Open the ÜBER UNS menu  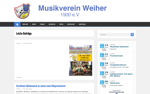25,24
